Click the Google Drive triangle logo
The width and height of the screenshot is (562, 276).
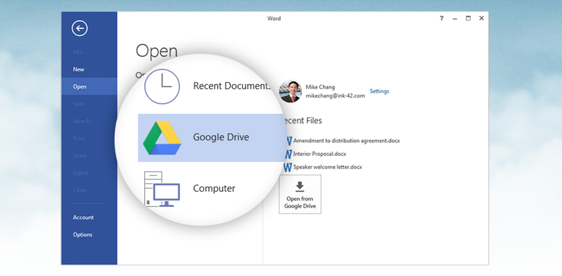[x=162, y=138]
